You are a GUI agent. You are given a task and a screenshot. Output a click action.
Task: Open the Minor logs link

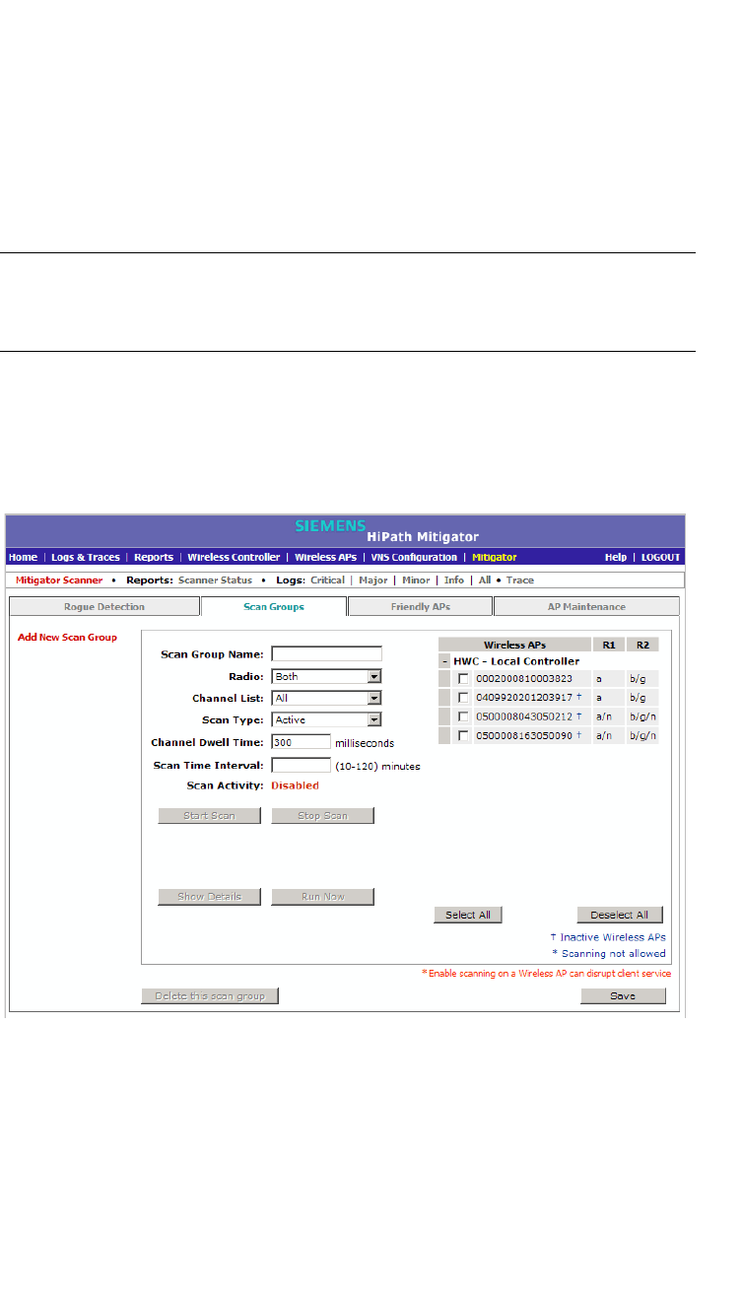click(416, 580)
